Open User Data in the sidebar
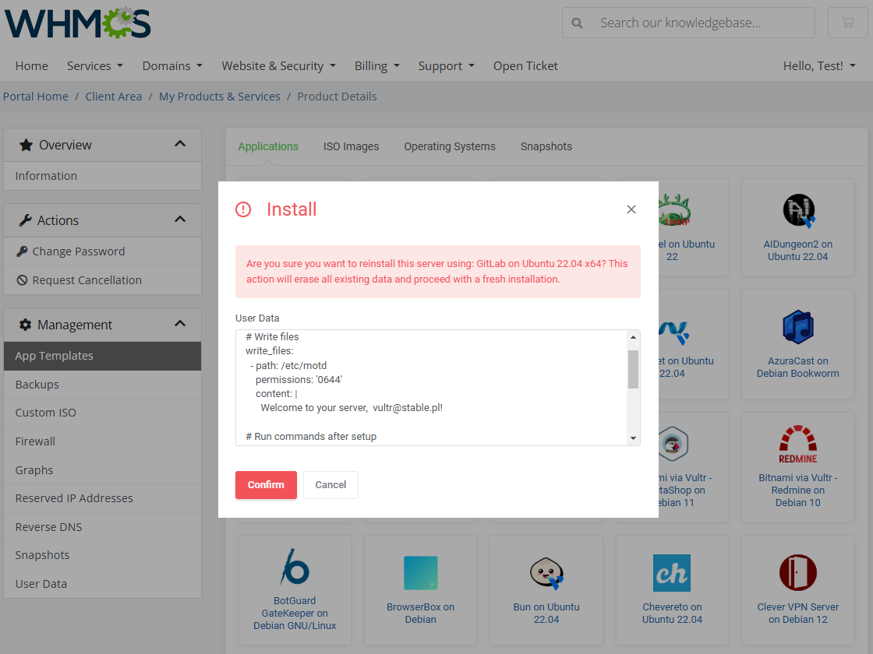873x654 pixels. pos(102,584)
